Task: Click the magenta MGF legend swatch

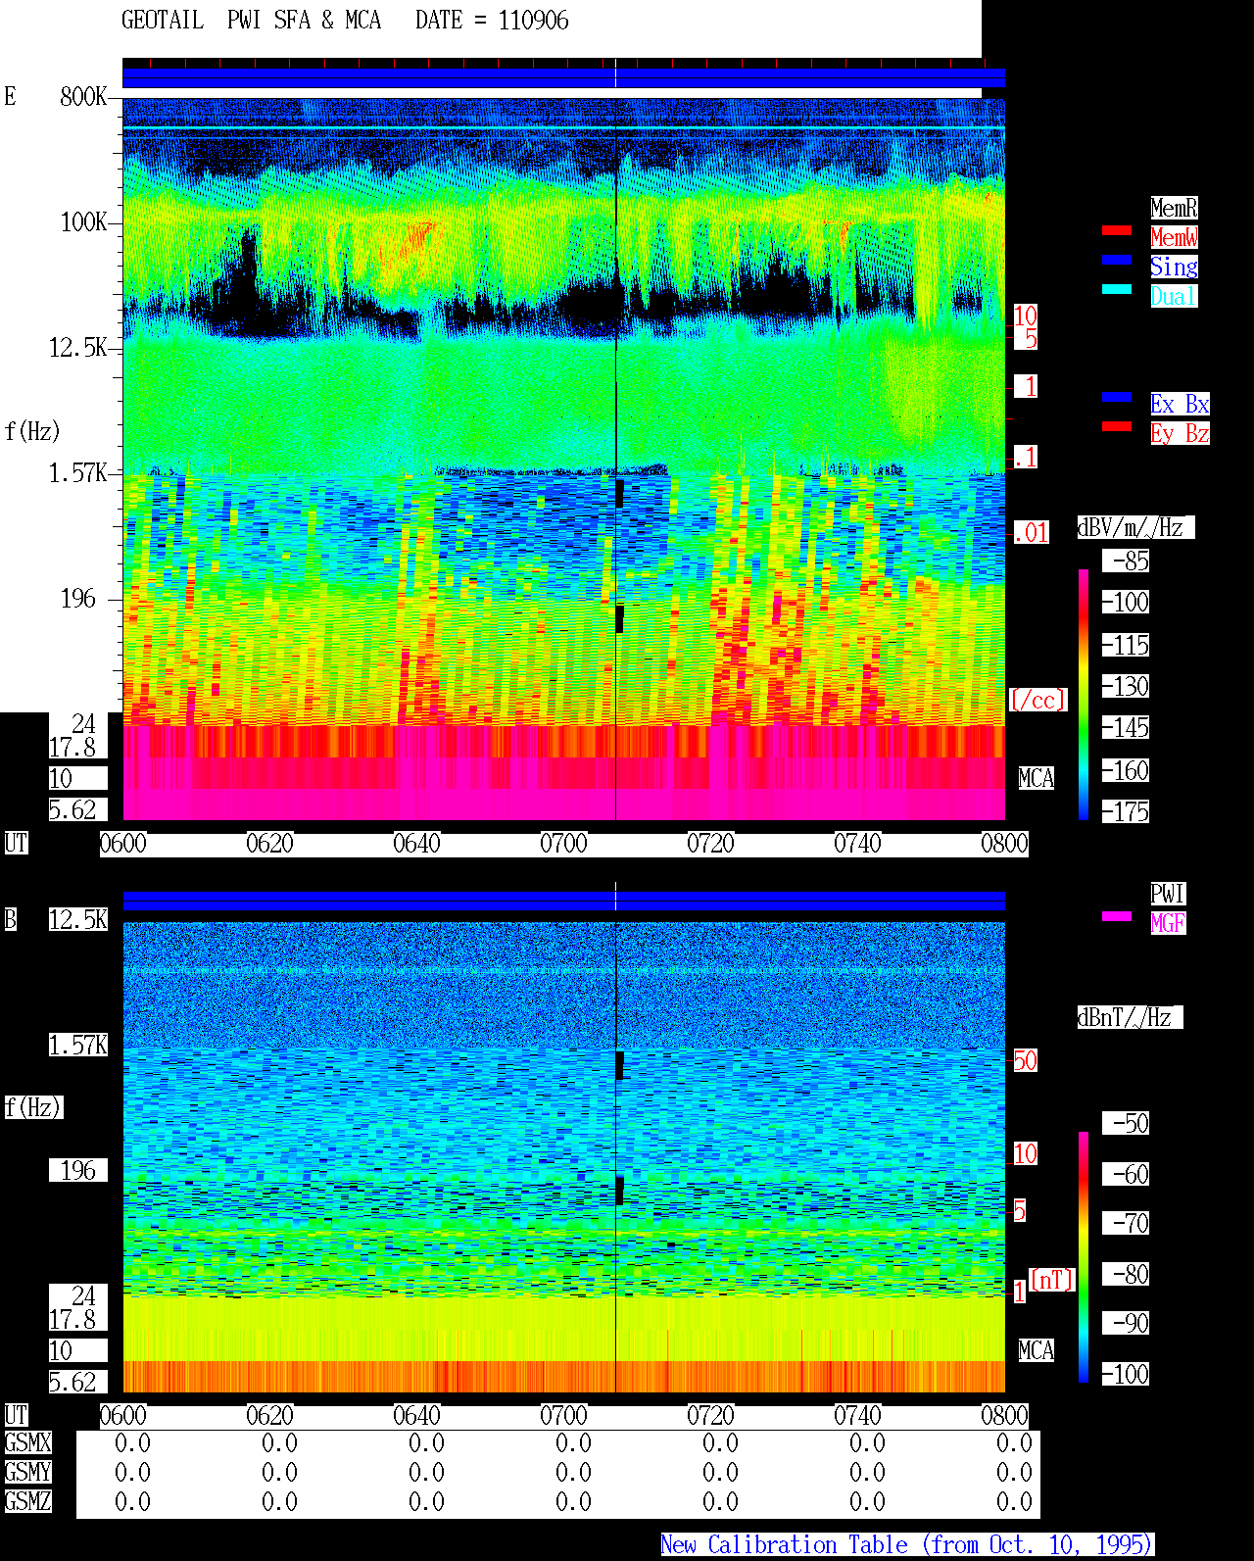Action: 1117,916
